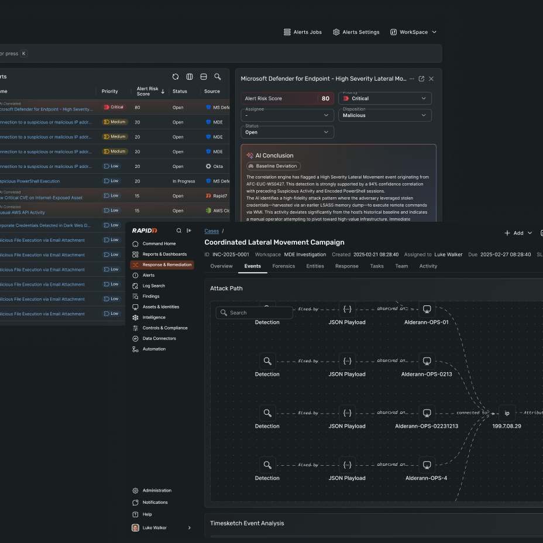Select Response & Remediation in sidebar
This screenshot has width=543, height=543.
click(162, 265)
